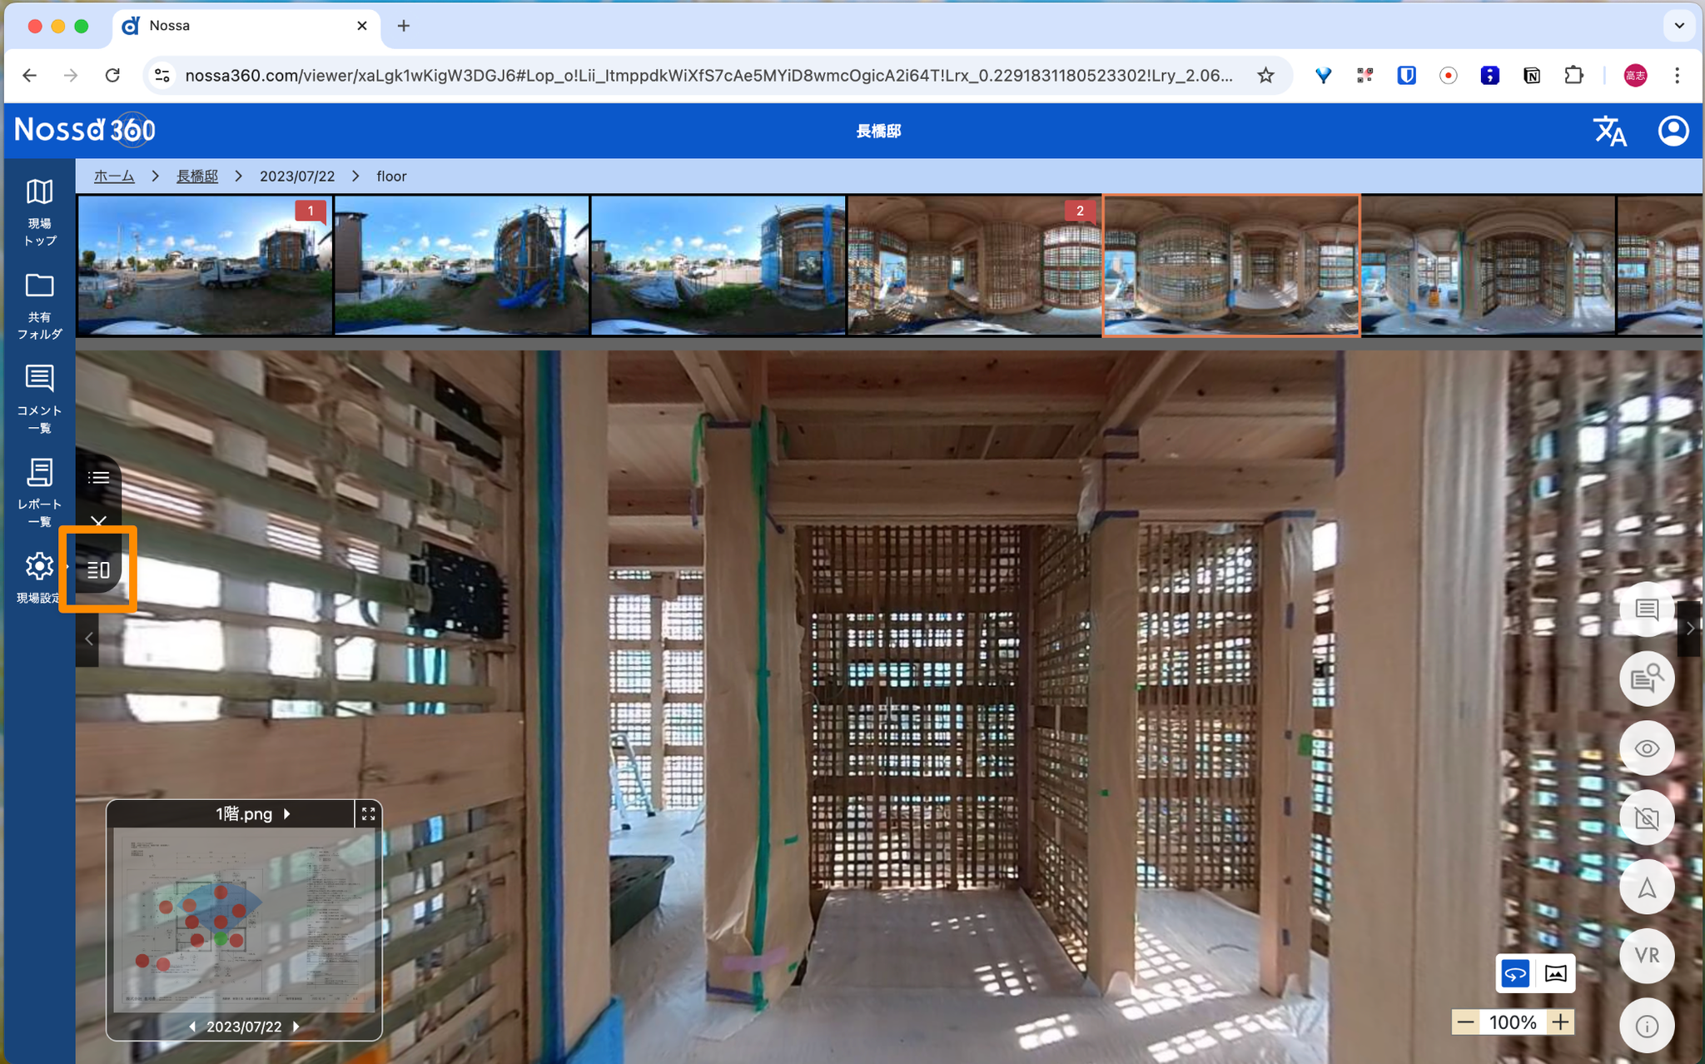Image resolution: width=1705 pixels, height=1064 pixels.
Task: Click the comment search icon on right
Action: [1646, 679]
